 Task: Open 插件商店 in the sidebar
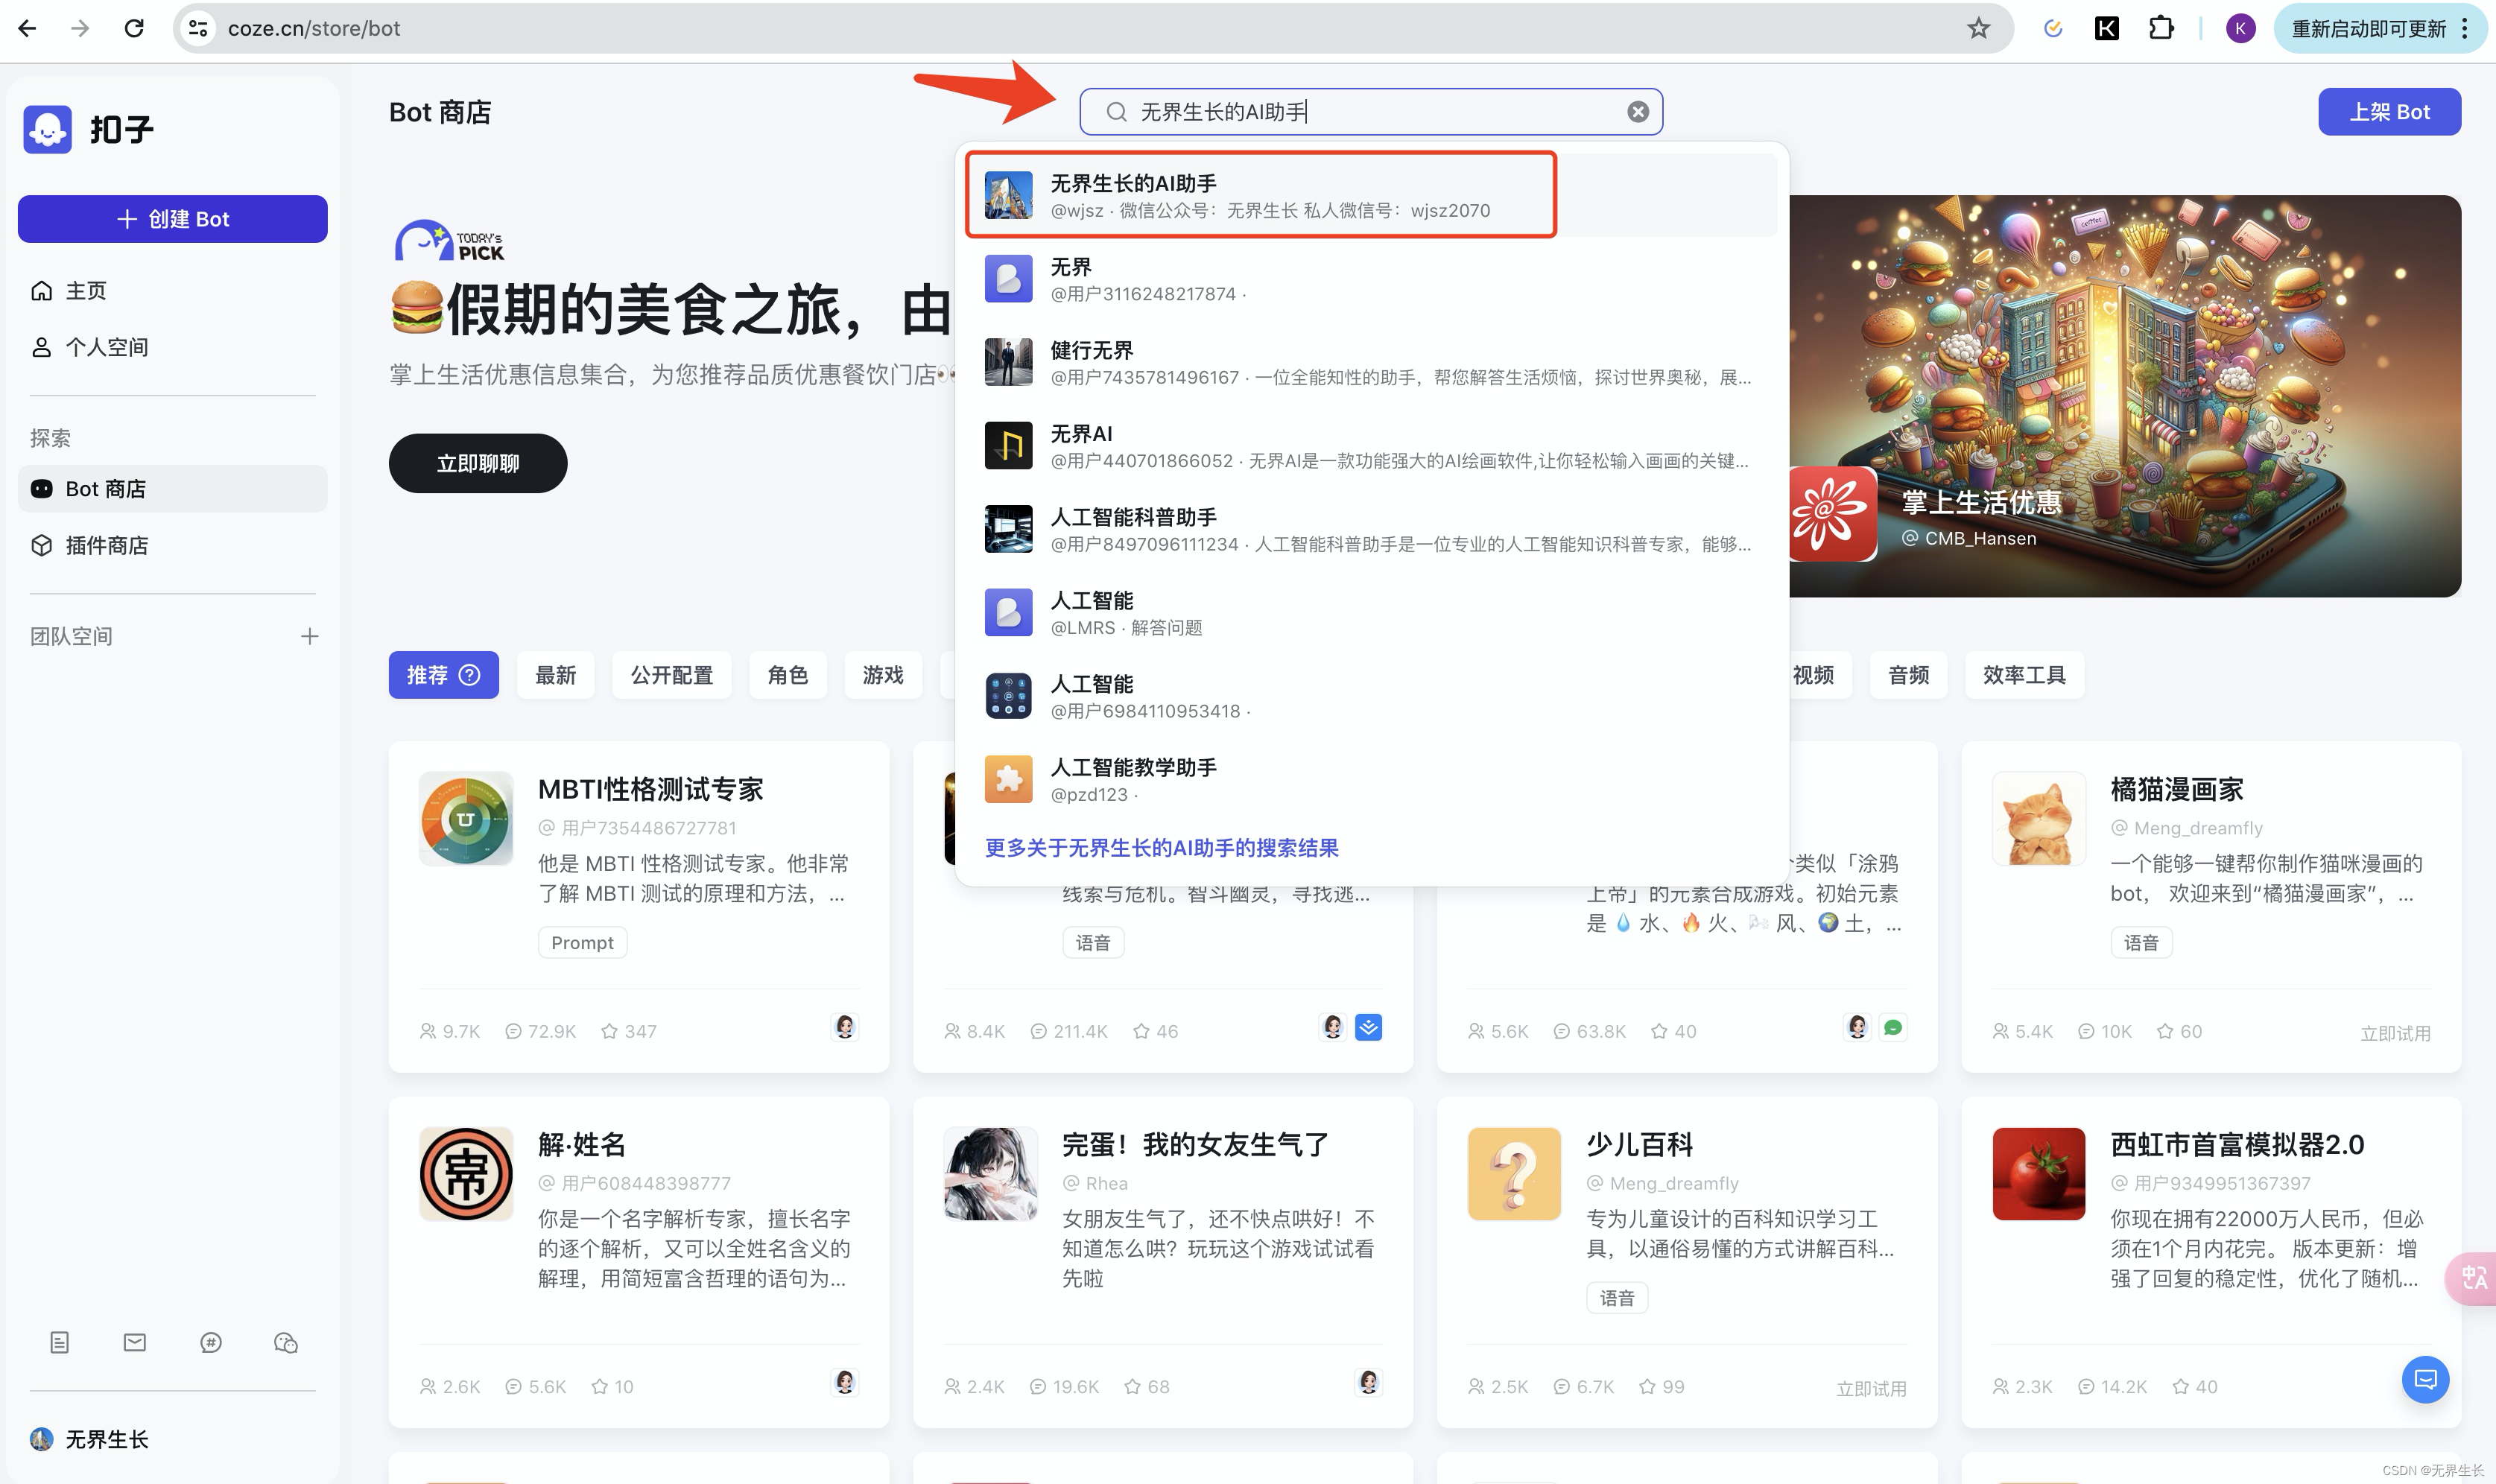[106, 545]
